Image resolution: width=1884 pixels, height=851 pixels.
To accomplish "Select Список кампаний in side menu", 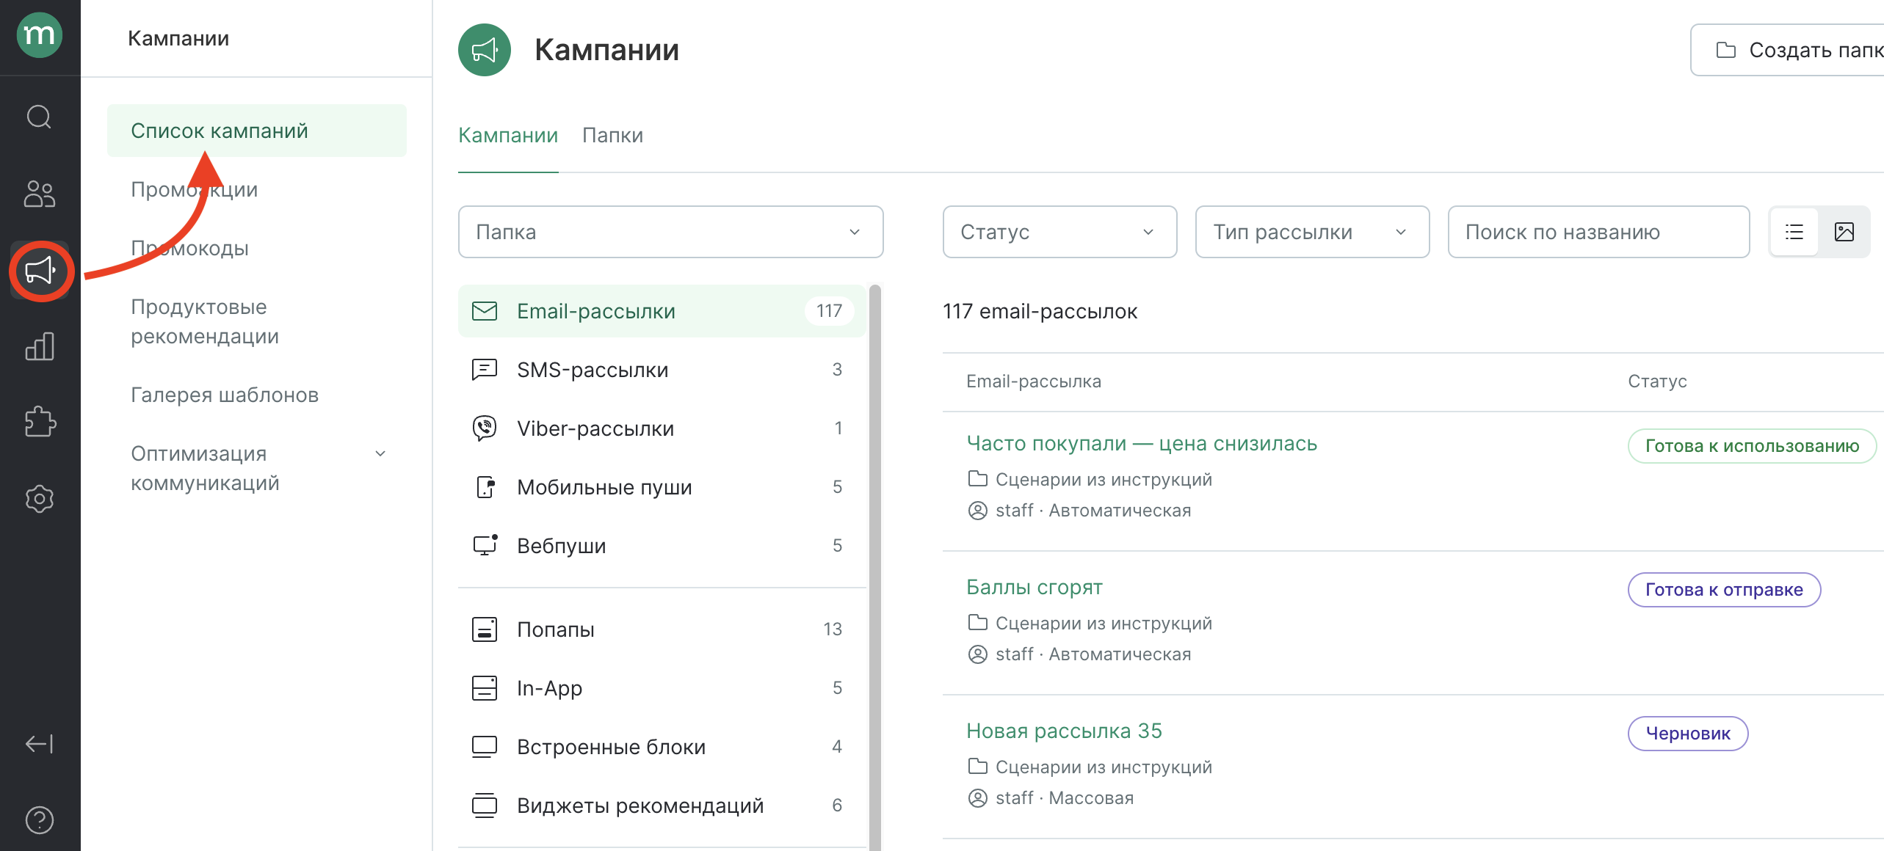I will pos(256,131).
